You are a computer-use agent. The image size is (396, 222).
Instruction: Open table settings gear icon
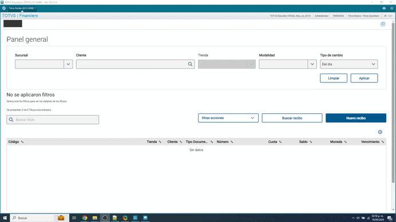[x=380, y=132]
